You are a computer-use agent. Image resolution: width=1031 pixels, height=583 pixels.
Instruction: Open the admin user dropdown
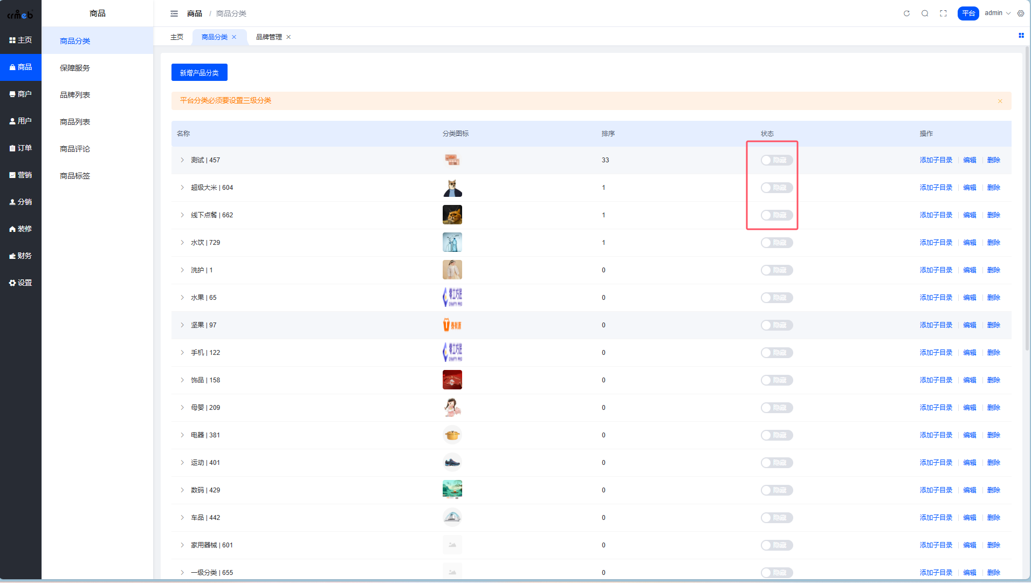(997, 13)
